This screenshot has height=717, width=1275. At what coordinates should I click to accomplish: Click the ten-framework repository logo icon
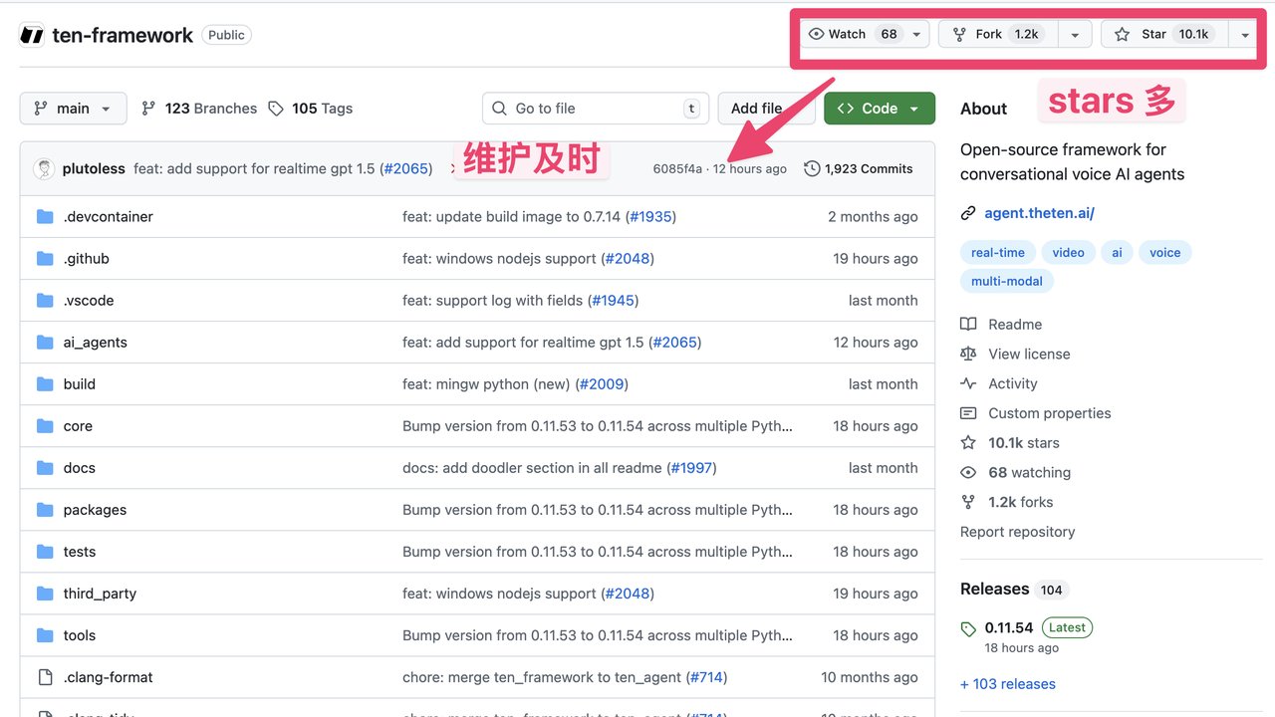pos(32,35)
